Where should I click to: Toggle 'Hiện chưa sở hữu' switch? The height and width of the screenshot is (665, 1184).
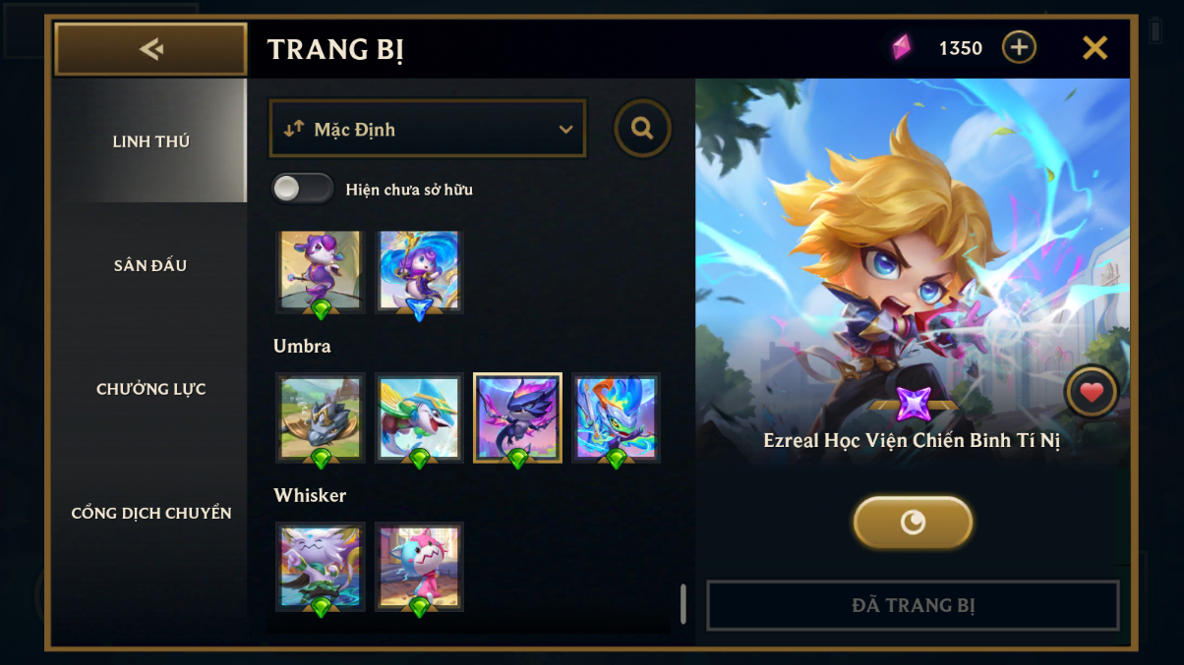(303, 189)
